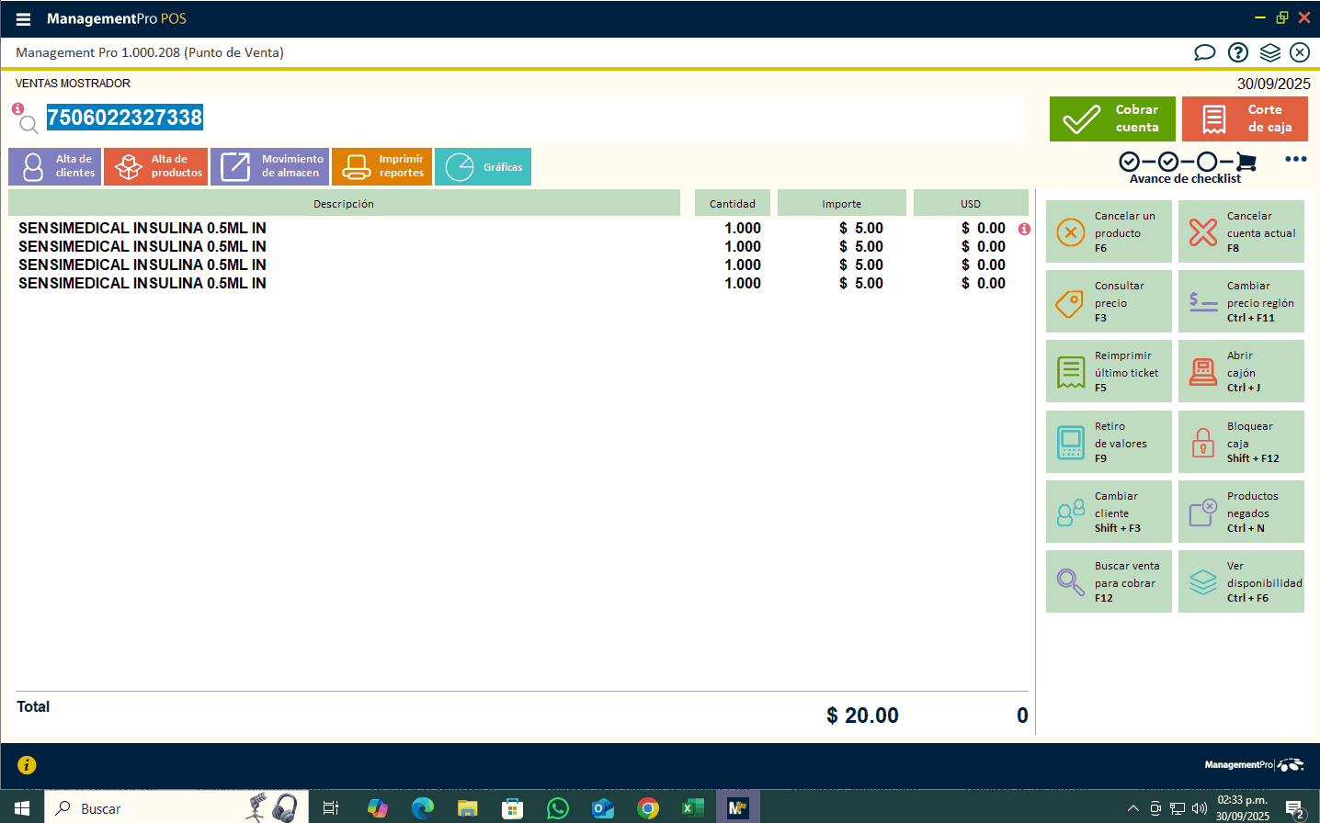Open Movimiento de almacen

[x=269, y=166]
